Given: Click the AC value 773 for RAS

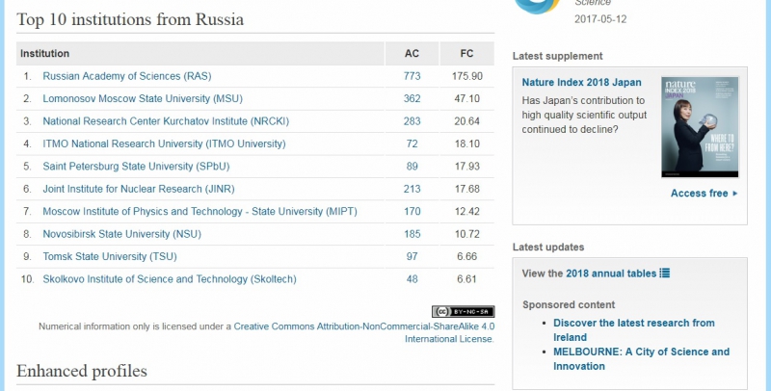Looking at the screenshot, I should point(412,76).
